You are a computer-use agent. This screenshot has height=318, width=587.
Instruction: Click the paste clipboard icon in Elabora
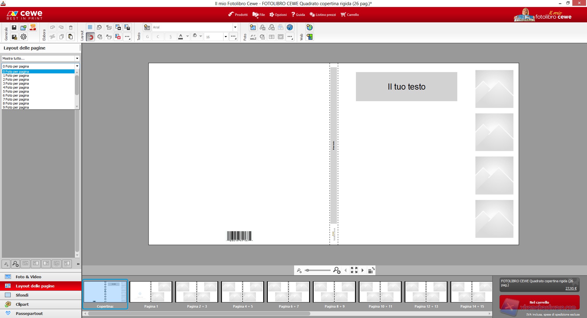coord(71,37)
